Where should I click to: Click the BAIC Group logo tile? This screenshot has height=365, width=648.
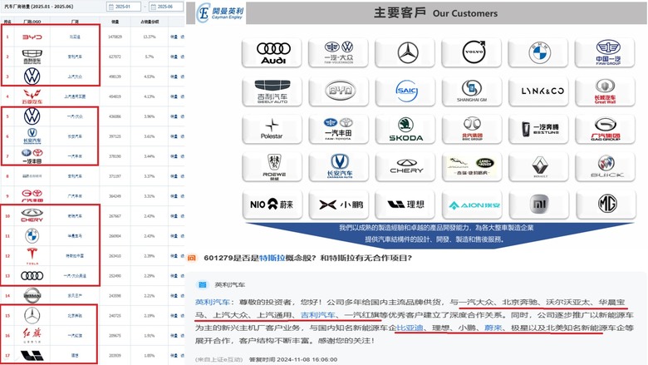point(472,129)
